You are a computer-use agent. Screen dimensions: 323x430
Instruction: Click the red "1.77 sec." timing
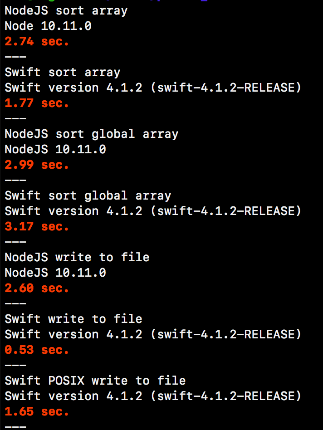tap(37, 103)
